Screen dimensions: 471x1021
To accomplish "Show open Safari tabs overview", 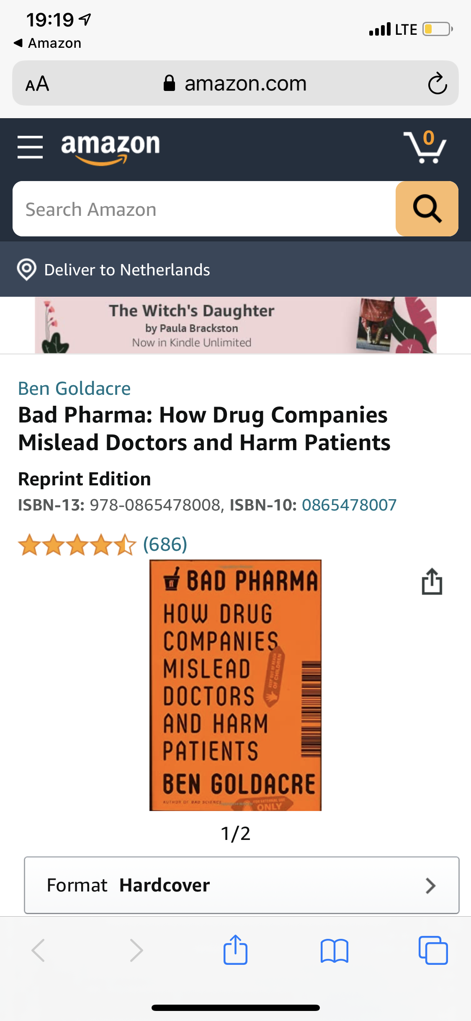I will [433, 950].
